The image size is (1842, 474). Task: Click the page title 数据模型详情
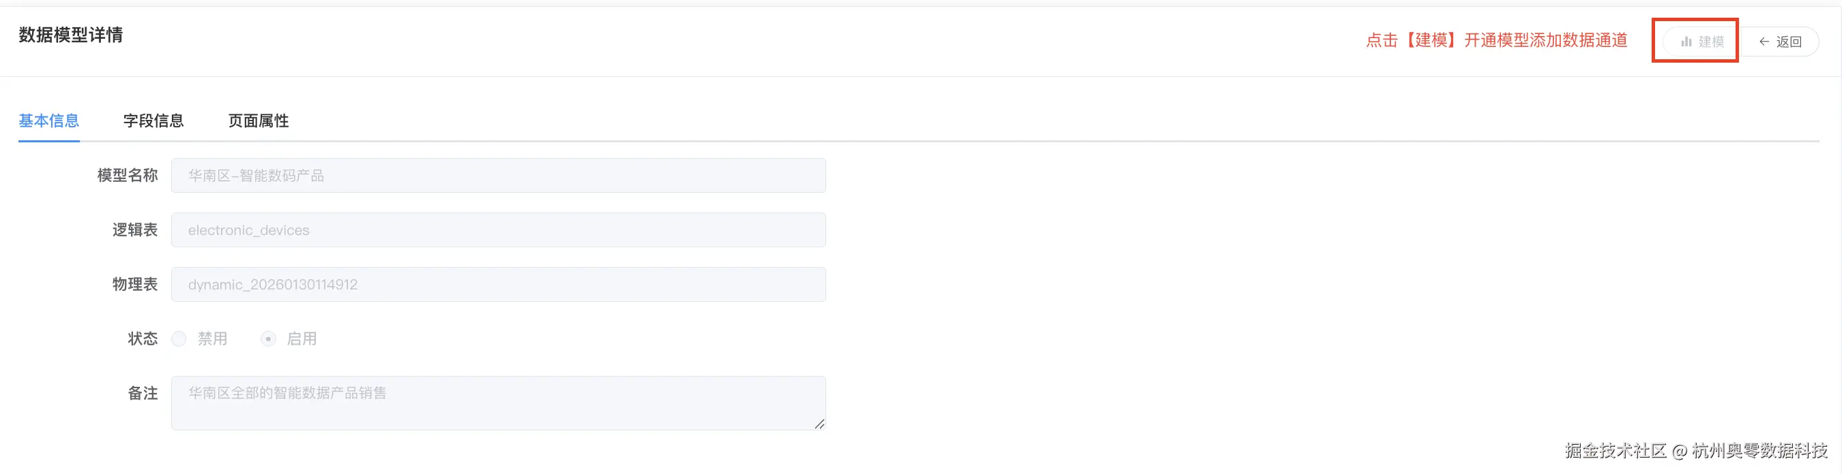(70, 35)
